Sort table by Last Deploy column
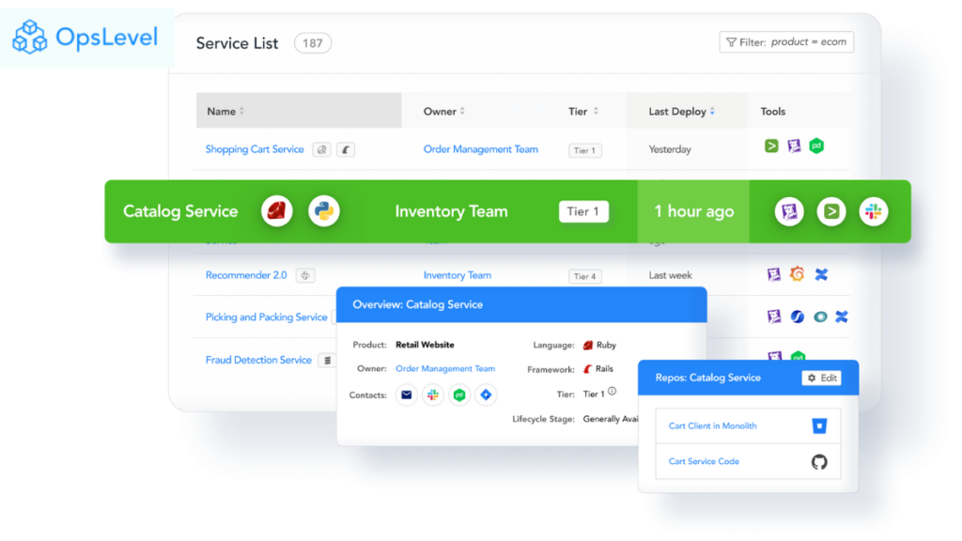 (681, 111)
